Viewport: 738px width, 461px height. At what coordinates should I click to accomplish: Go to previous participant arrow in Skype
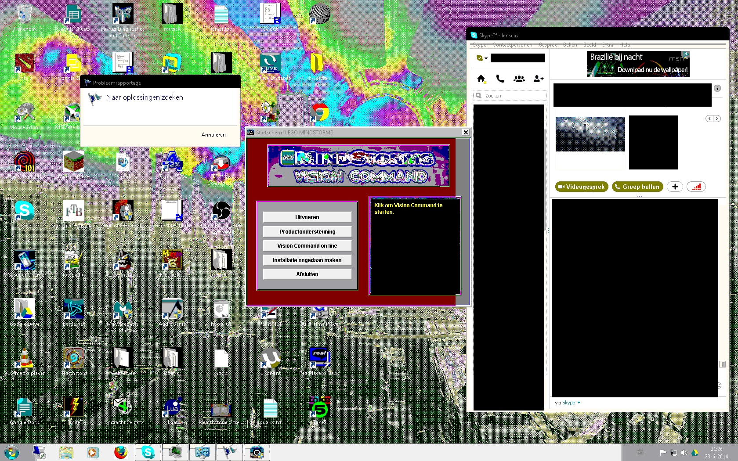pyautogui.click(x=709, y=119)
